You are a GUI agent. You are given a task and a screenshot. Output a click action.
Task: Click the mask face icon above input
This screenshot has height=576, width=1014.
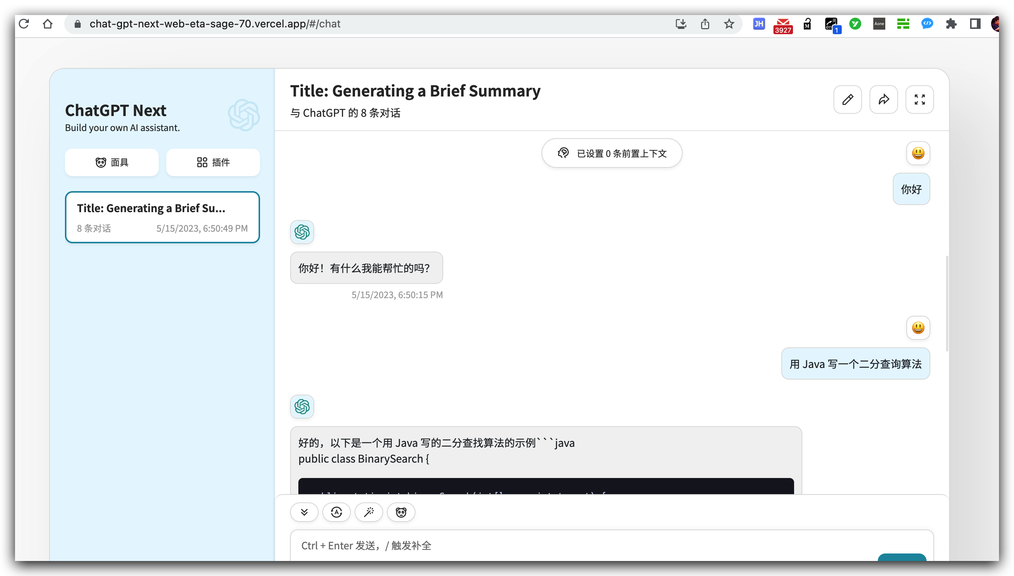(401, 512)
